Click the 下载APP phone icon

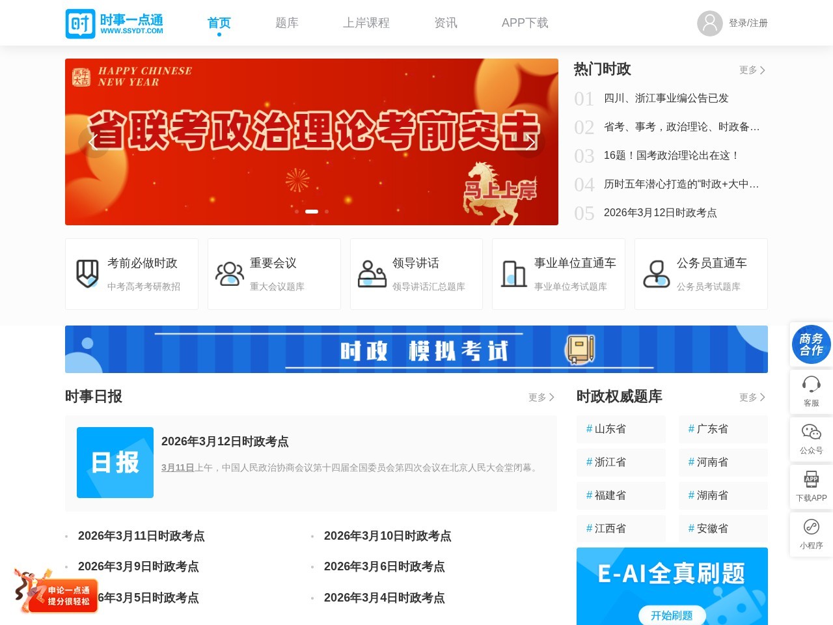coord(811,480)
